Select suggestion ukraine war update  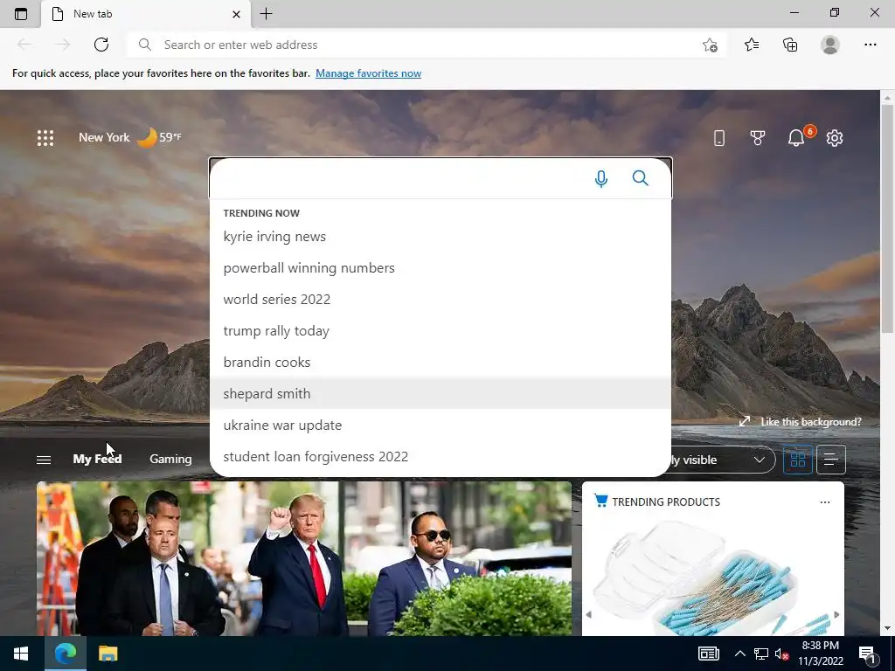click(441, 425)
